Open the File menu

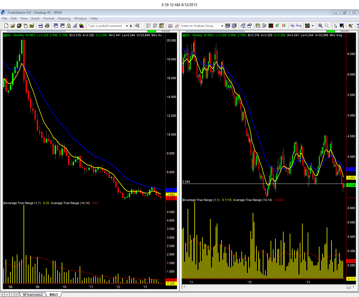click(4, 19)
